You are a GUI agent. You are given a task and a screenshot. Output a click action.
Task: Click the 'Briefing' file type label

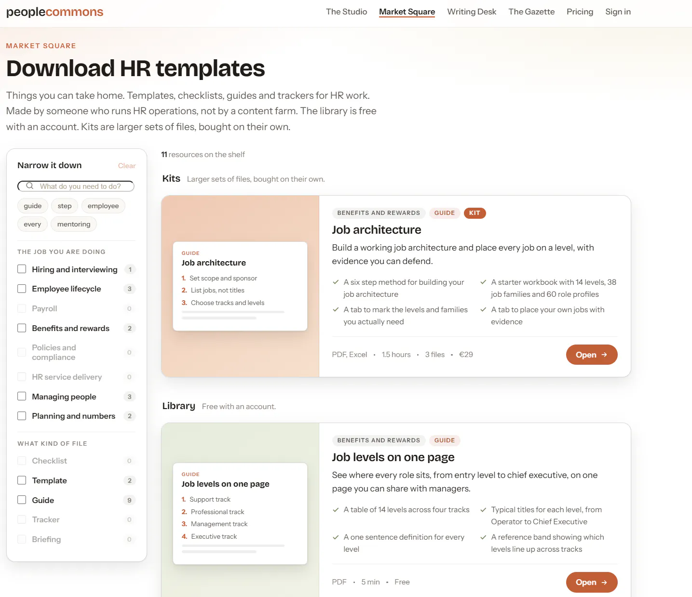pyautogui.click(x=46, y=539)
